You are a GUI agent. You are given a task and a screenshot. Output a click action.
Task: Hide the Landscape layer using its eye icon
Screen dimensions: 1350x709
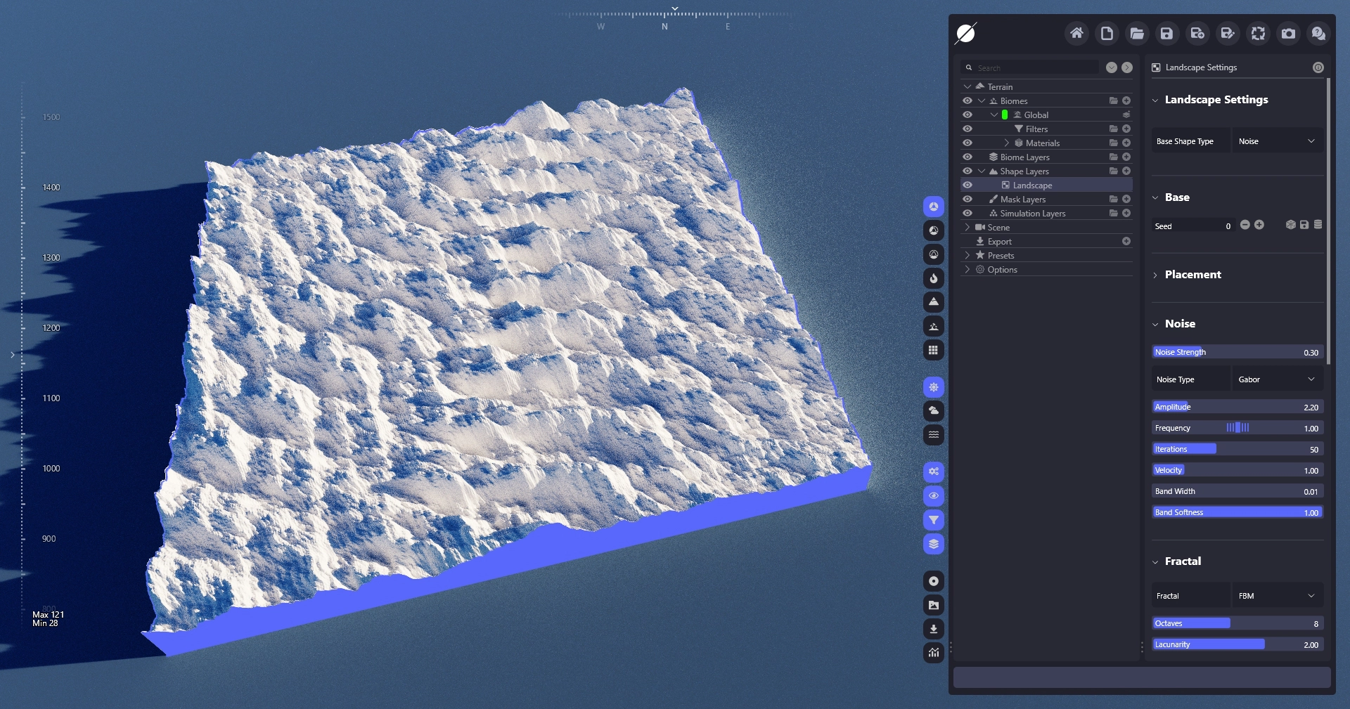(x=967, y=185)
